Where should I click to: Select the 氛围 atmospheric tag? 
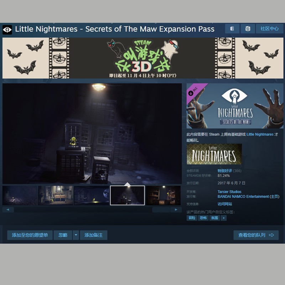214,218
